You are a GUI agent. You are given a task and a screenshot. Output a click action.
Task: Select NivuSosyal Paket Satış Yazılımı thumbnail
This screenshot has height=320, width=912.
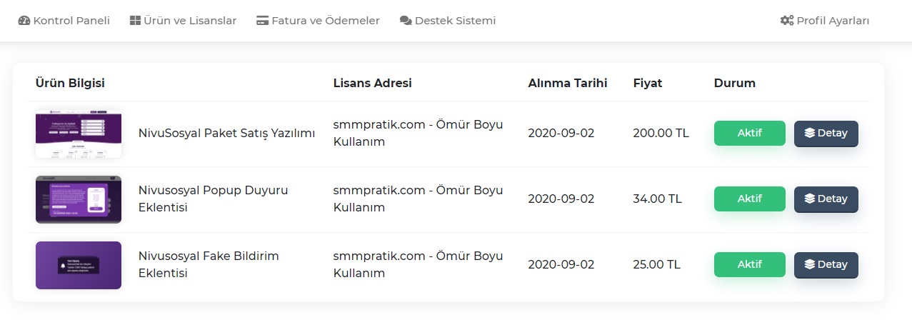click(79, 134)
